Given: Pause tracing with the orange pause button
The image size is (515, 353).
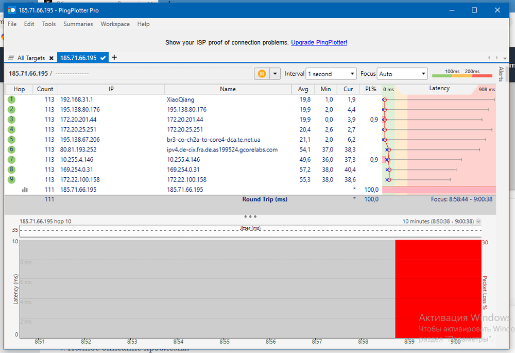Looking at the screenshot, I should tap(262, 74).
